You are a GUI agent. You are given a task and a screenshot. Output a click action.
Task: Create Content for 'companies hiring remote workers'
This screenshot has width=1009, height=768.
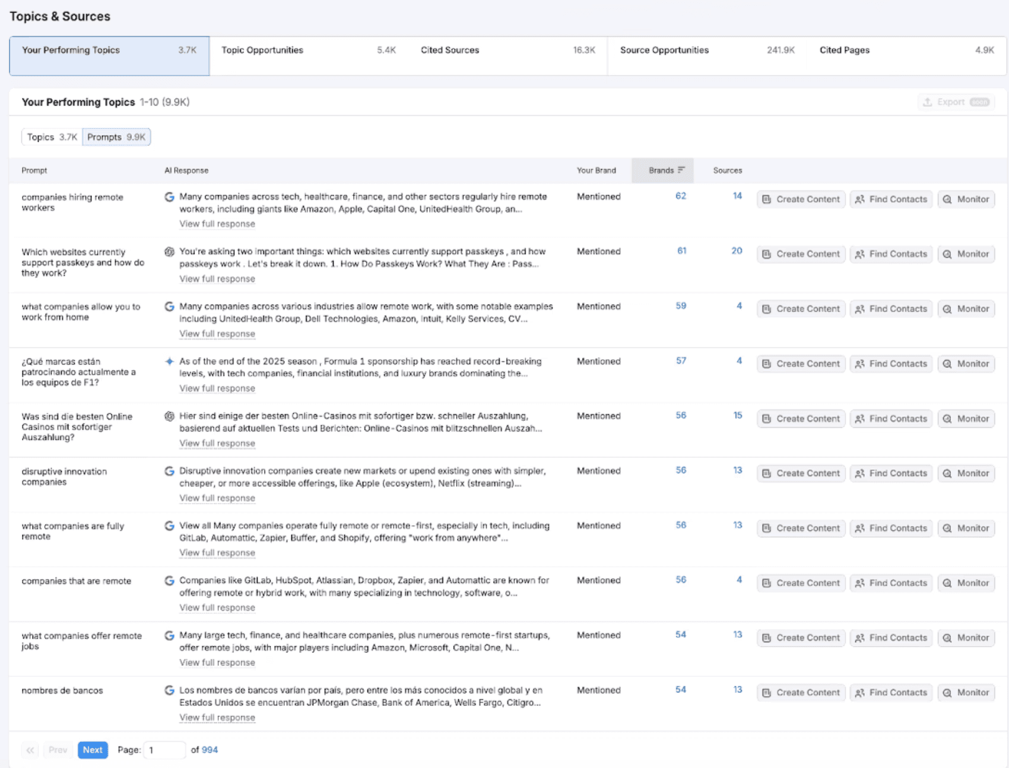801,199
